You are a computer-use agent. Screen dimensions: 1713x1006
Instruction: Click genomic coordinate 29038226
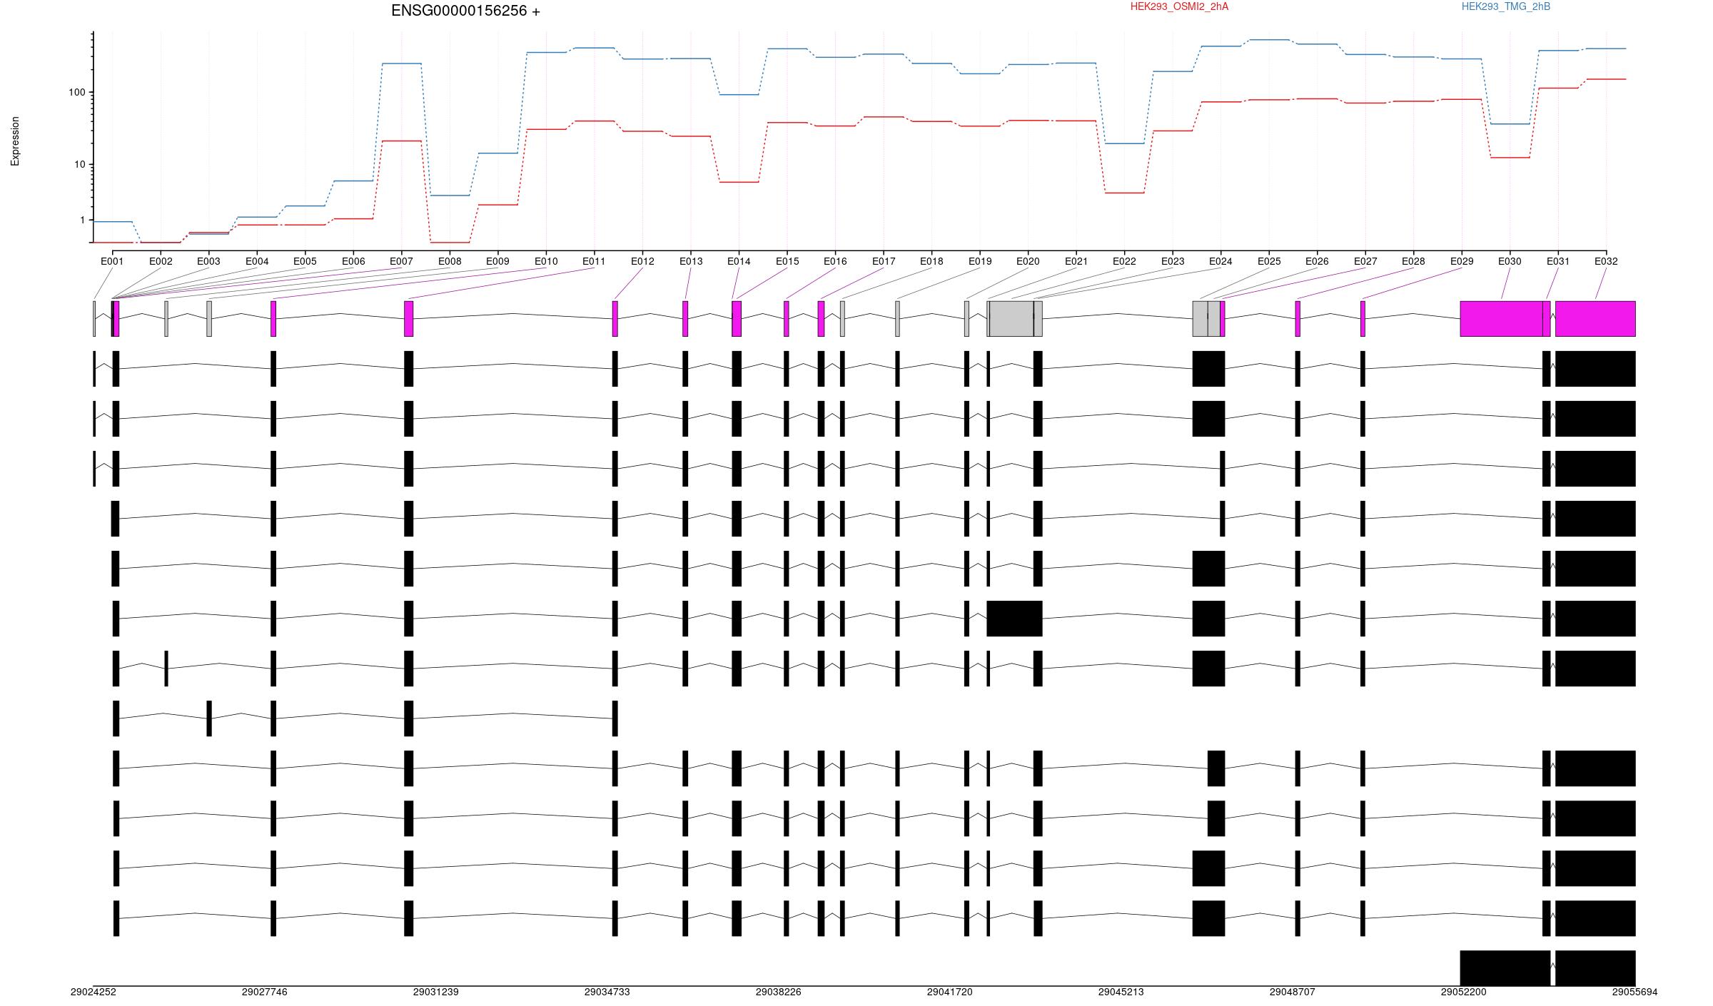click(x=779, y=992)
